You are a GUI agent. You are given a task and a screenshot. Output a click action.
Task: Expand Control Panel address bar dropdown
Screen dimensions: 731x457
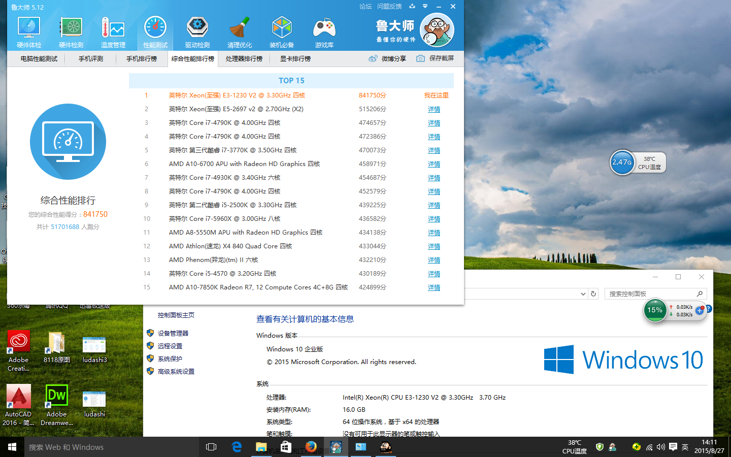pos(583,293)
